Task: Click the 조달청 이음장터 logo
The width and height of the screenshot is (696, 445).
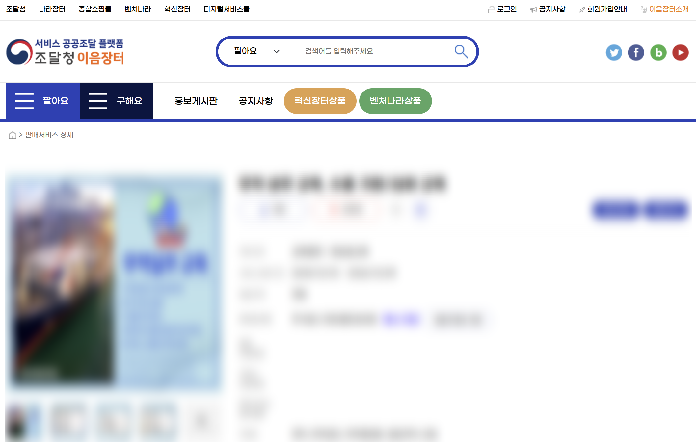Action: coord(65,52)
